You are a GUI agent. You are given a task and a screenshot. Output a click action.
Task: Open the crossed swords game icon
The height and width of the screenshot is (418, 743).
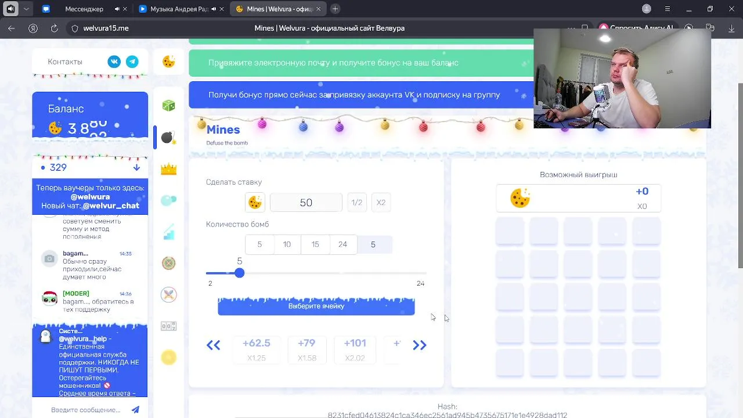(x=168, y=294)
